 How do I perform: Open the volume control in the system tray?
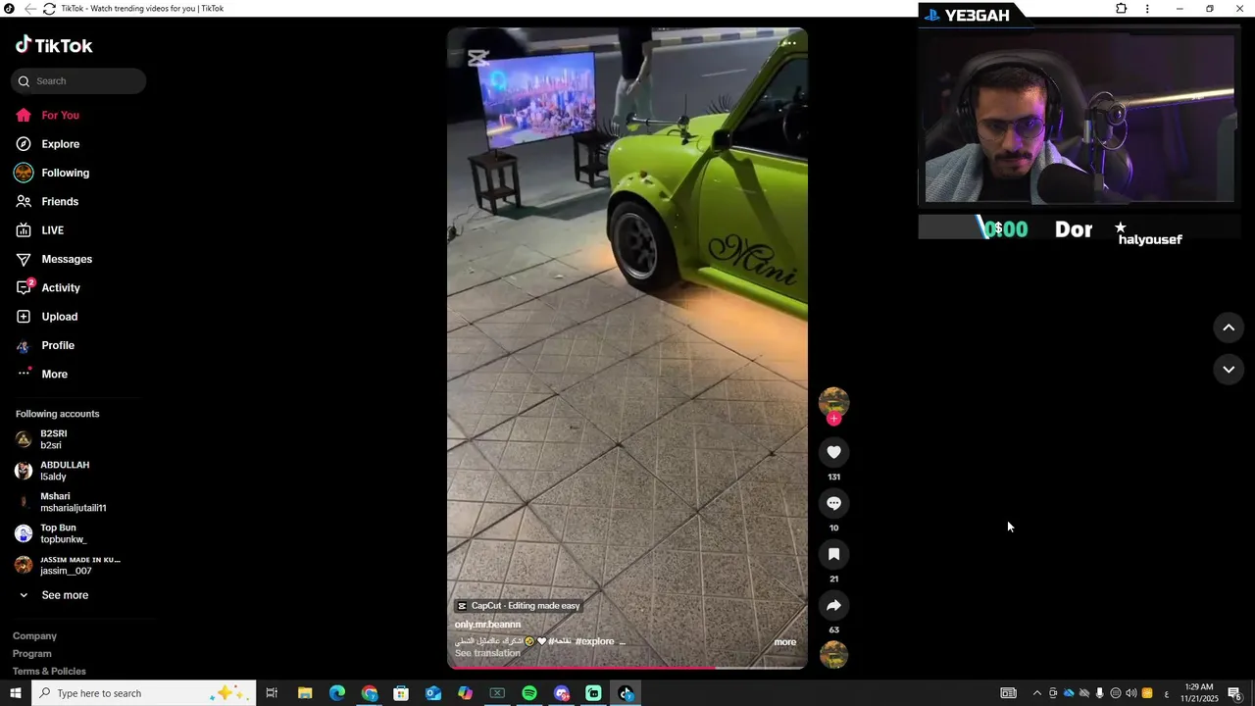(x=1131, y=693)
